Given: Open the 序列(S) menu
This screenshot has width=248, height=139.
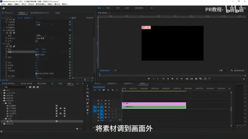Looking at the screenshot, I should pos(24,4).
